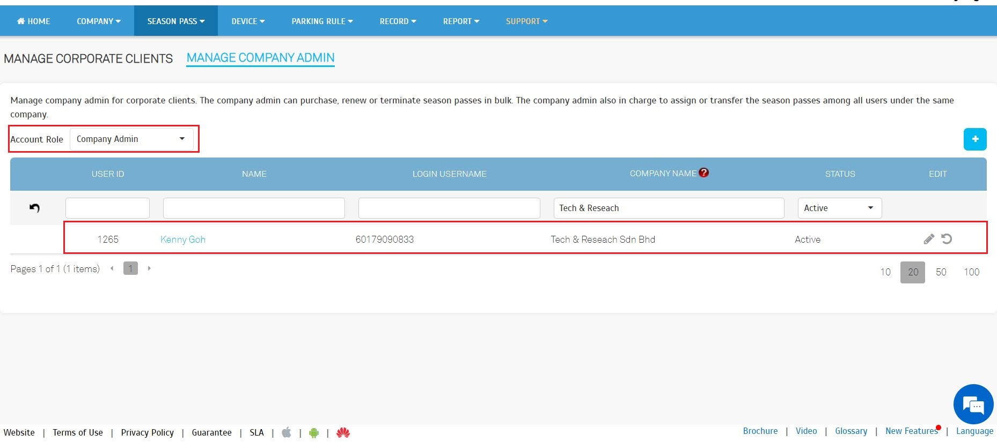The image size is (997, 442).
Task: Open the Privacy Policy link
Action: [147, 432]
